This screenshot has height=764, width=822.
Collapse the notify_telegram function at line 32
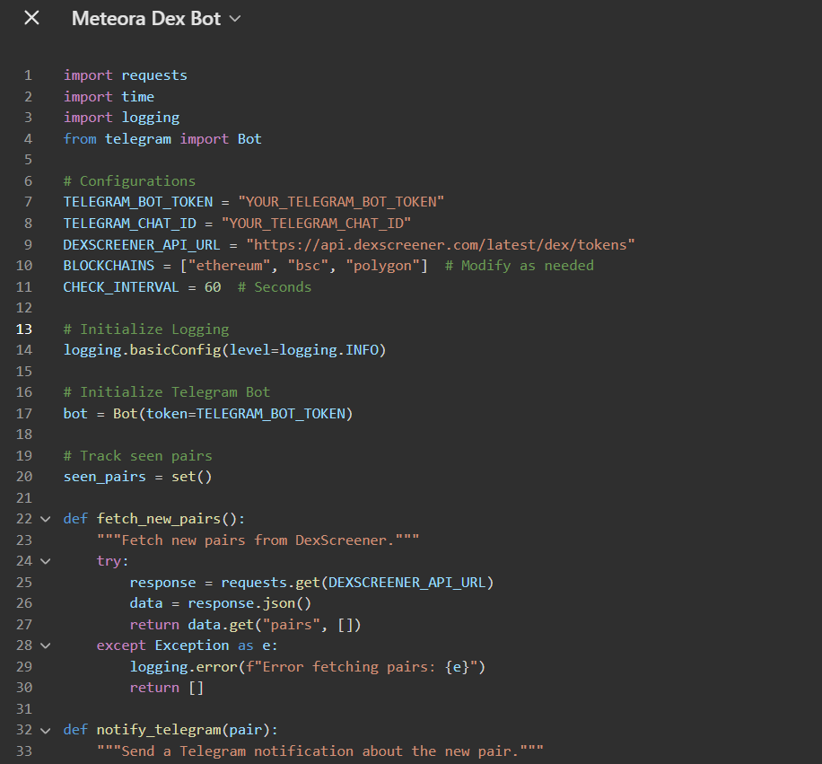pos(46,730)
